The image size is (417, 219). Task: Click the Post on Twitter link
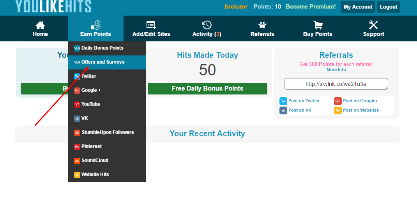pos(304,101)
